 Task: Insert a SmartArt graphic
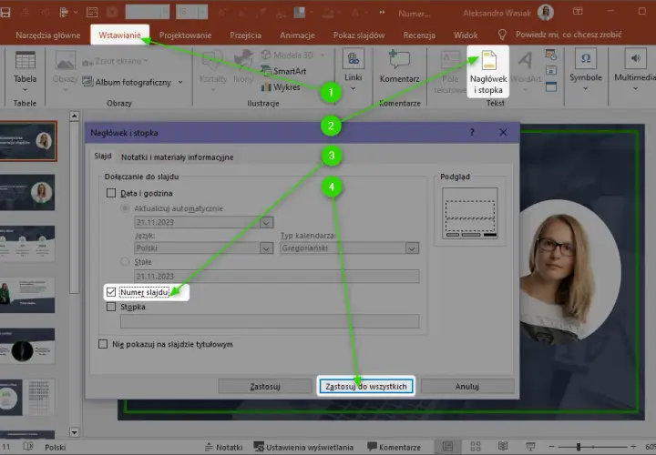point(283,71)
